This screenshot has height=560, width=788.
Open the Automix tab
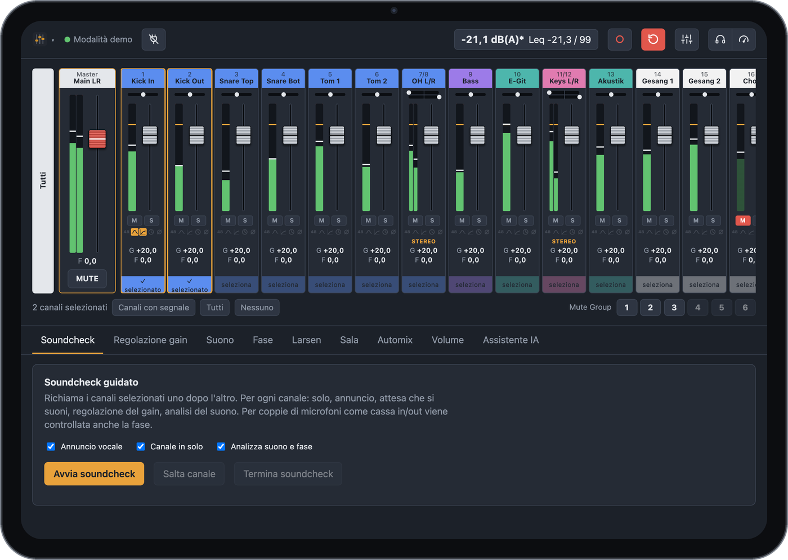(395, 340)
